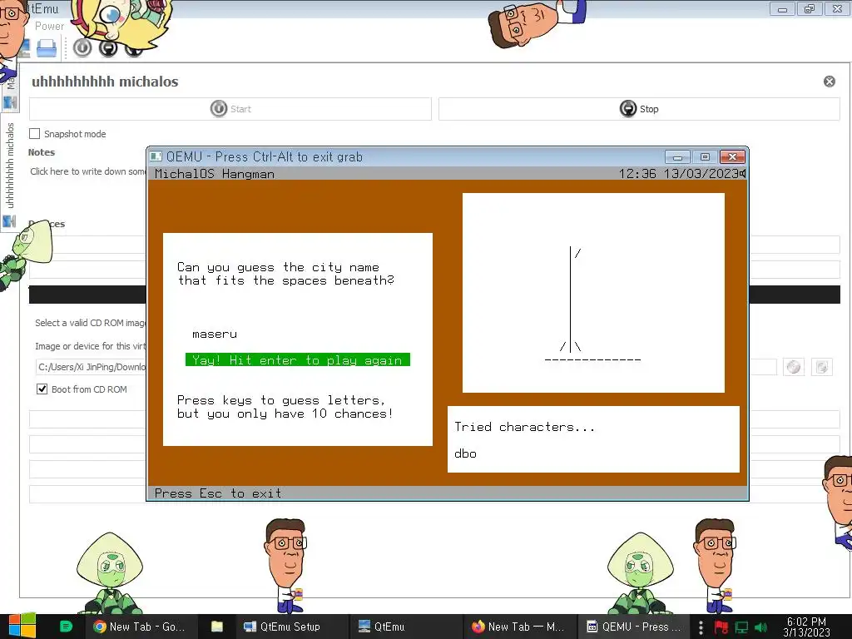Click the 'Tried characters...' heading
The image size is (852, 639).
[x=524, y=427]
